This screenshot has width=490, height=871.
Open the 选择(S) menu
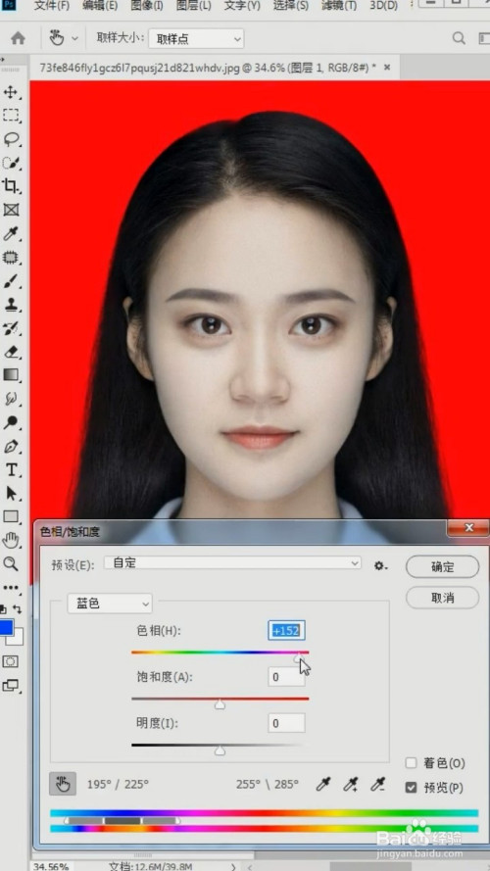tap(291, 6)
